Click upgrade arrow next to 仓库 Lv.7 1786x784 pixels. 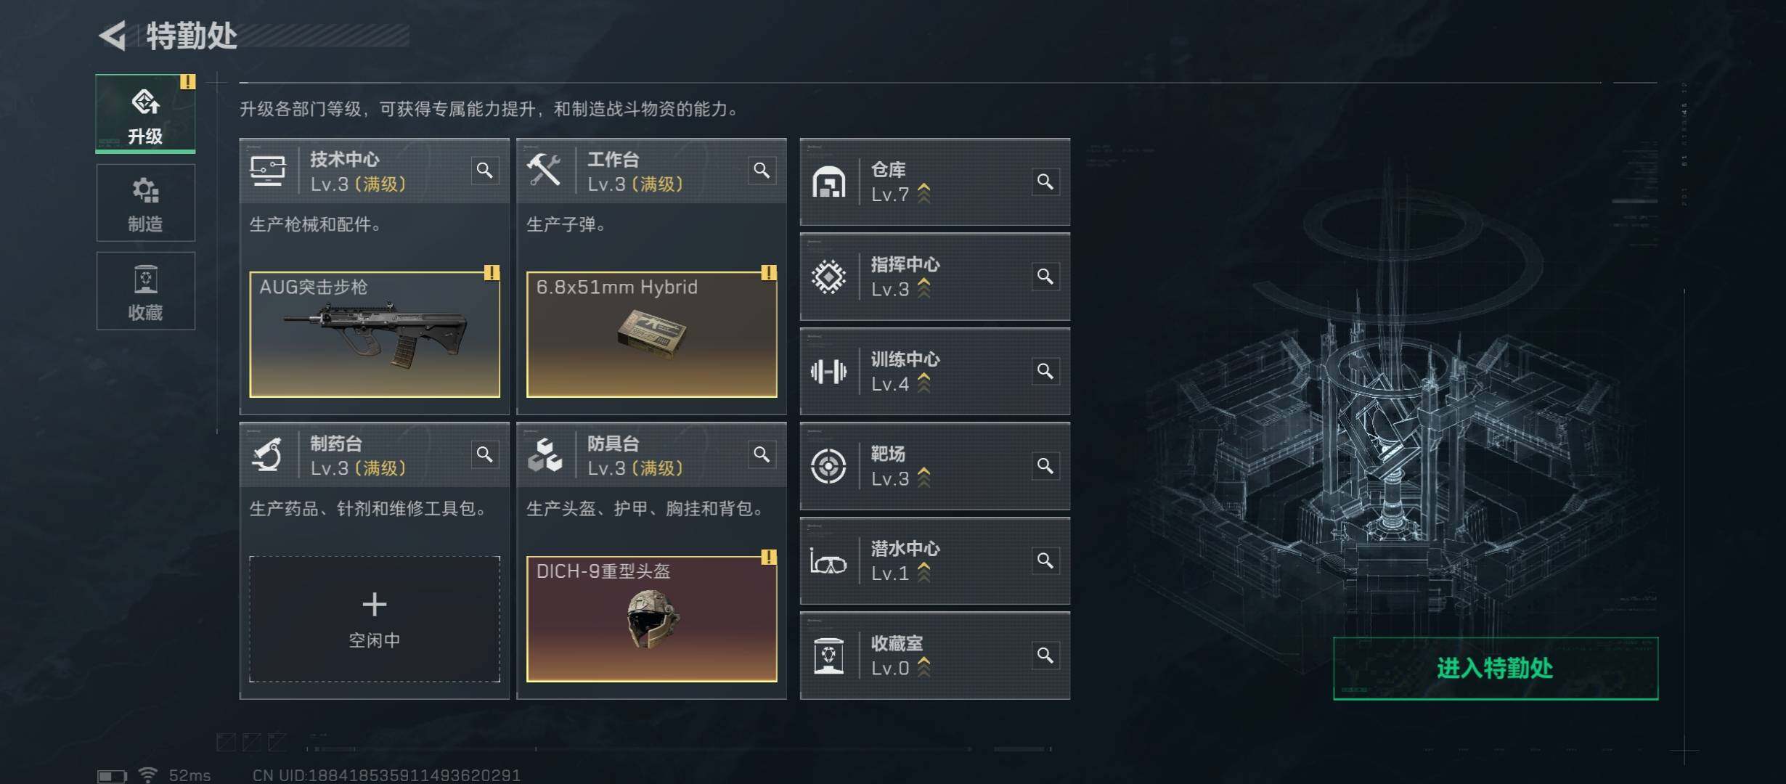point(923,194)
